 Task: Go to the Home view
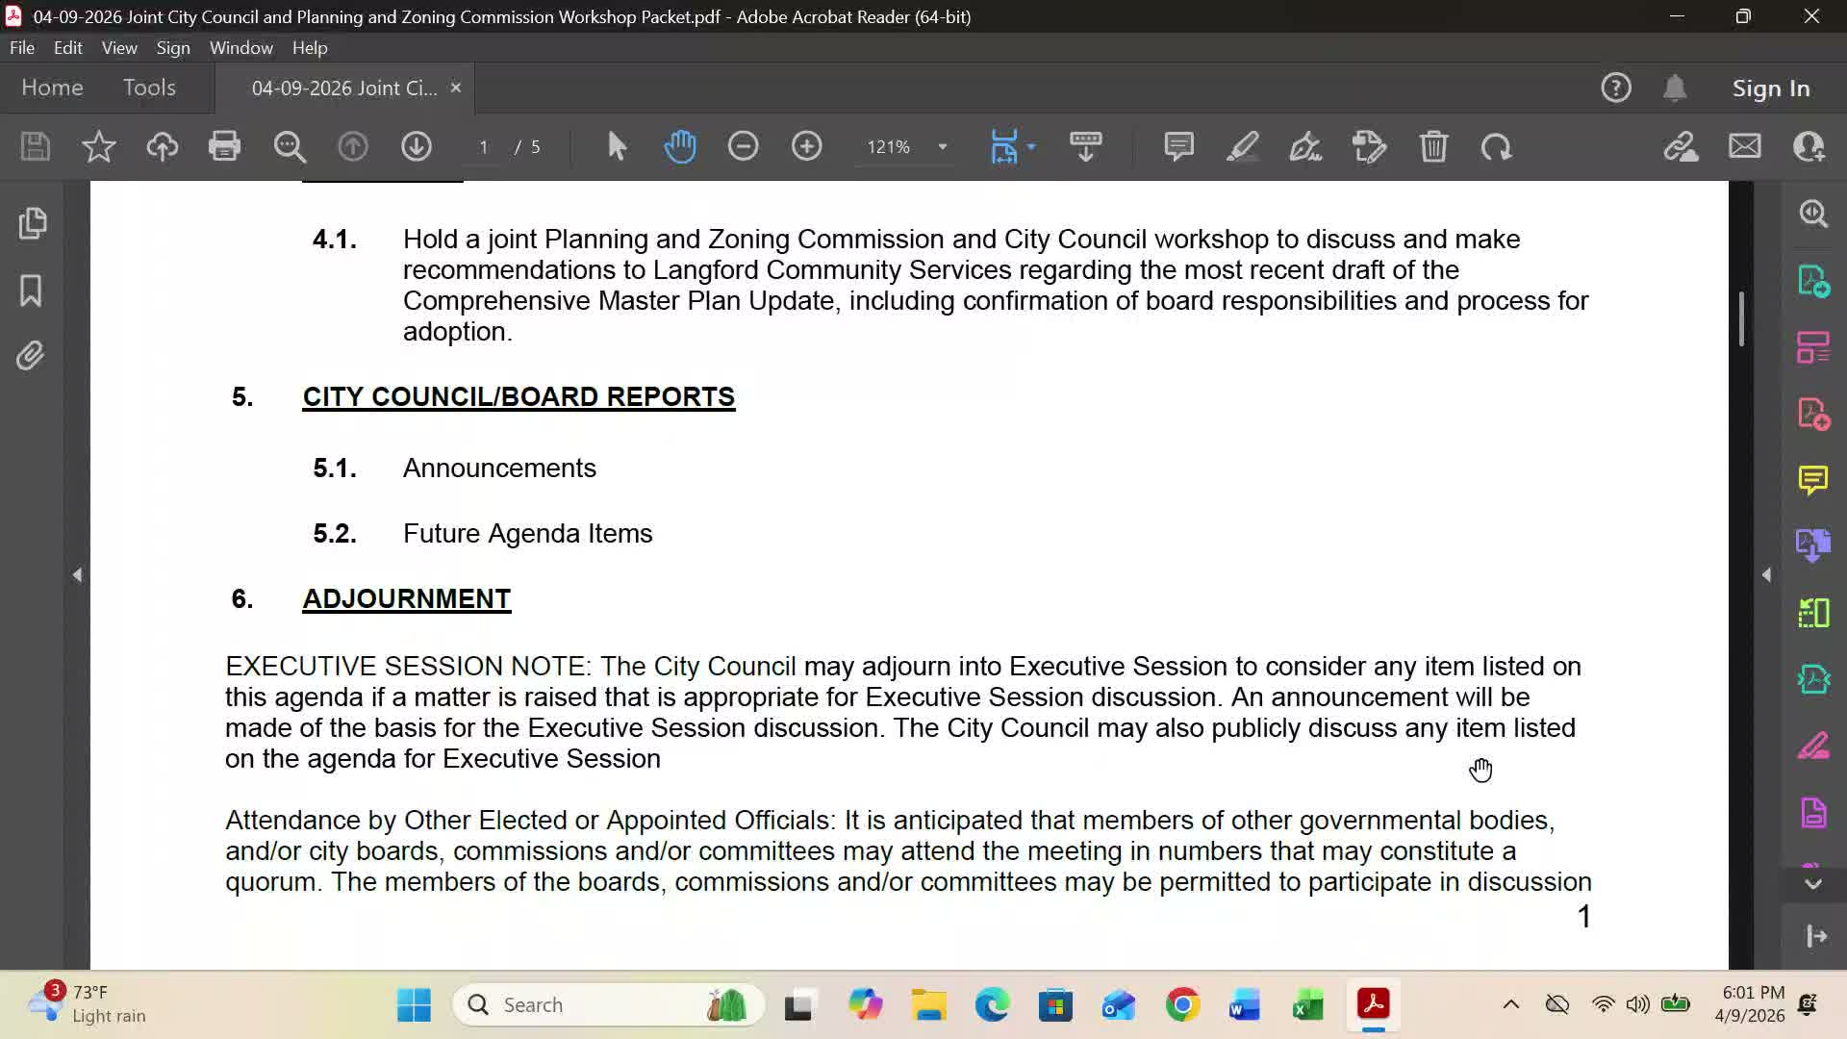pyautogui.click(x=52, y=88)
